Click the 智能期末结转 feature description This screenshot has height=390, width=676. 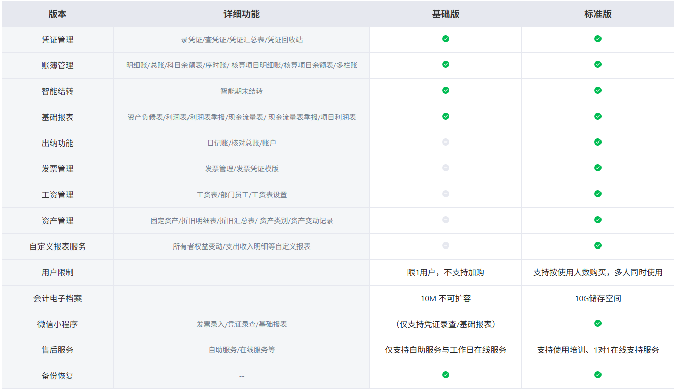pyautogui.click(x=241, y=91)
